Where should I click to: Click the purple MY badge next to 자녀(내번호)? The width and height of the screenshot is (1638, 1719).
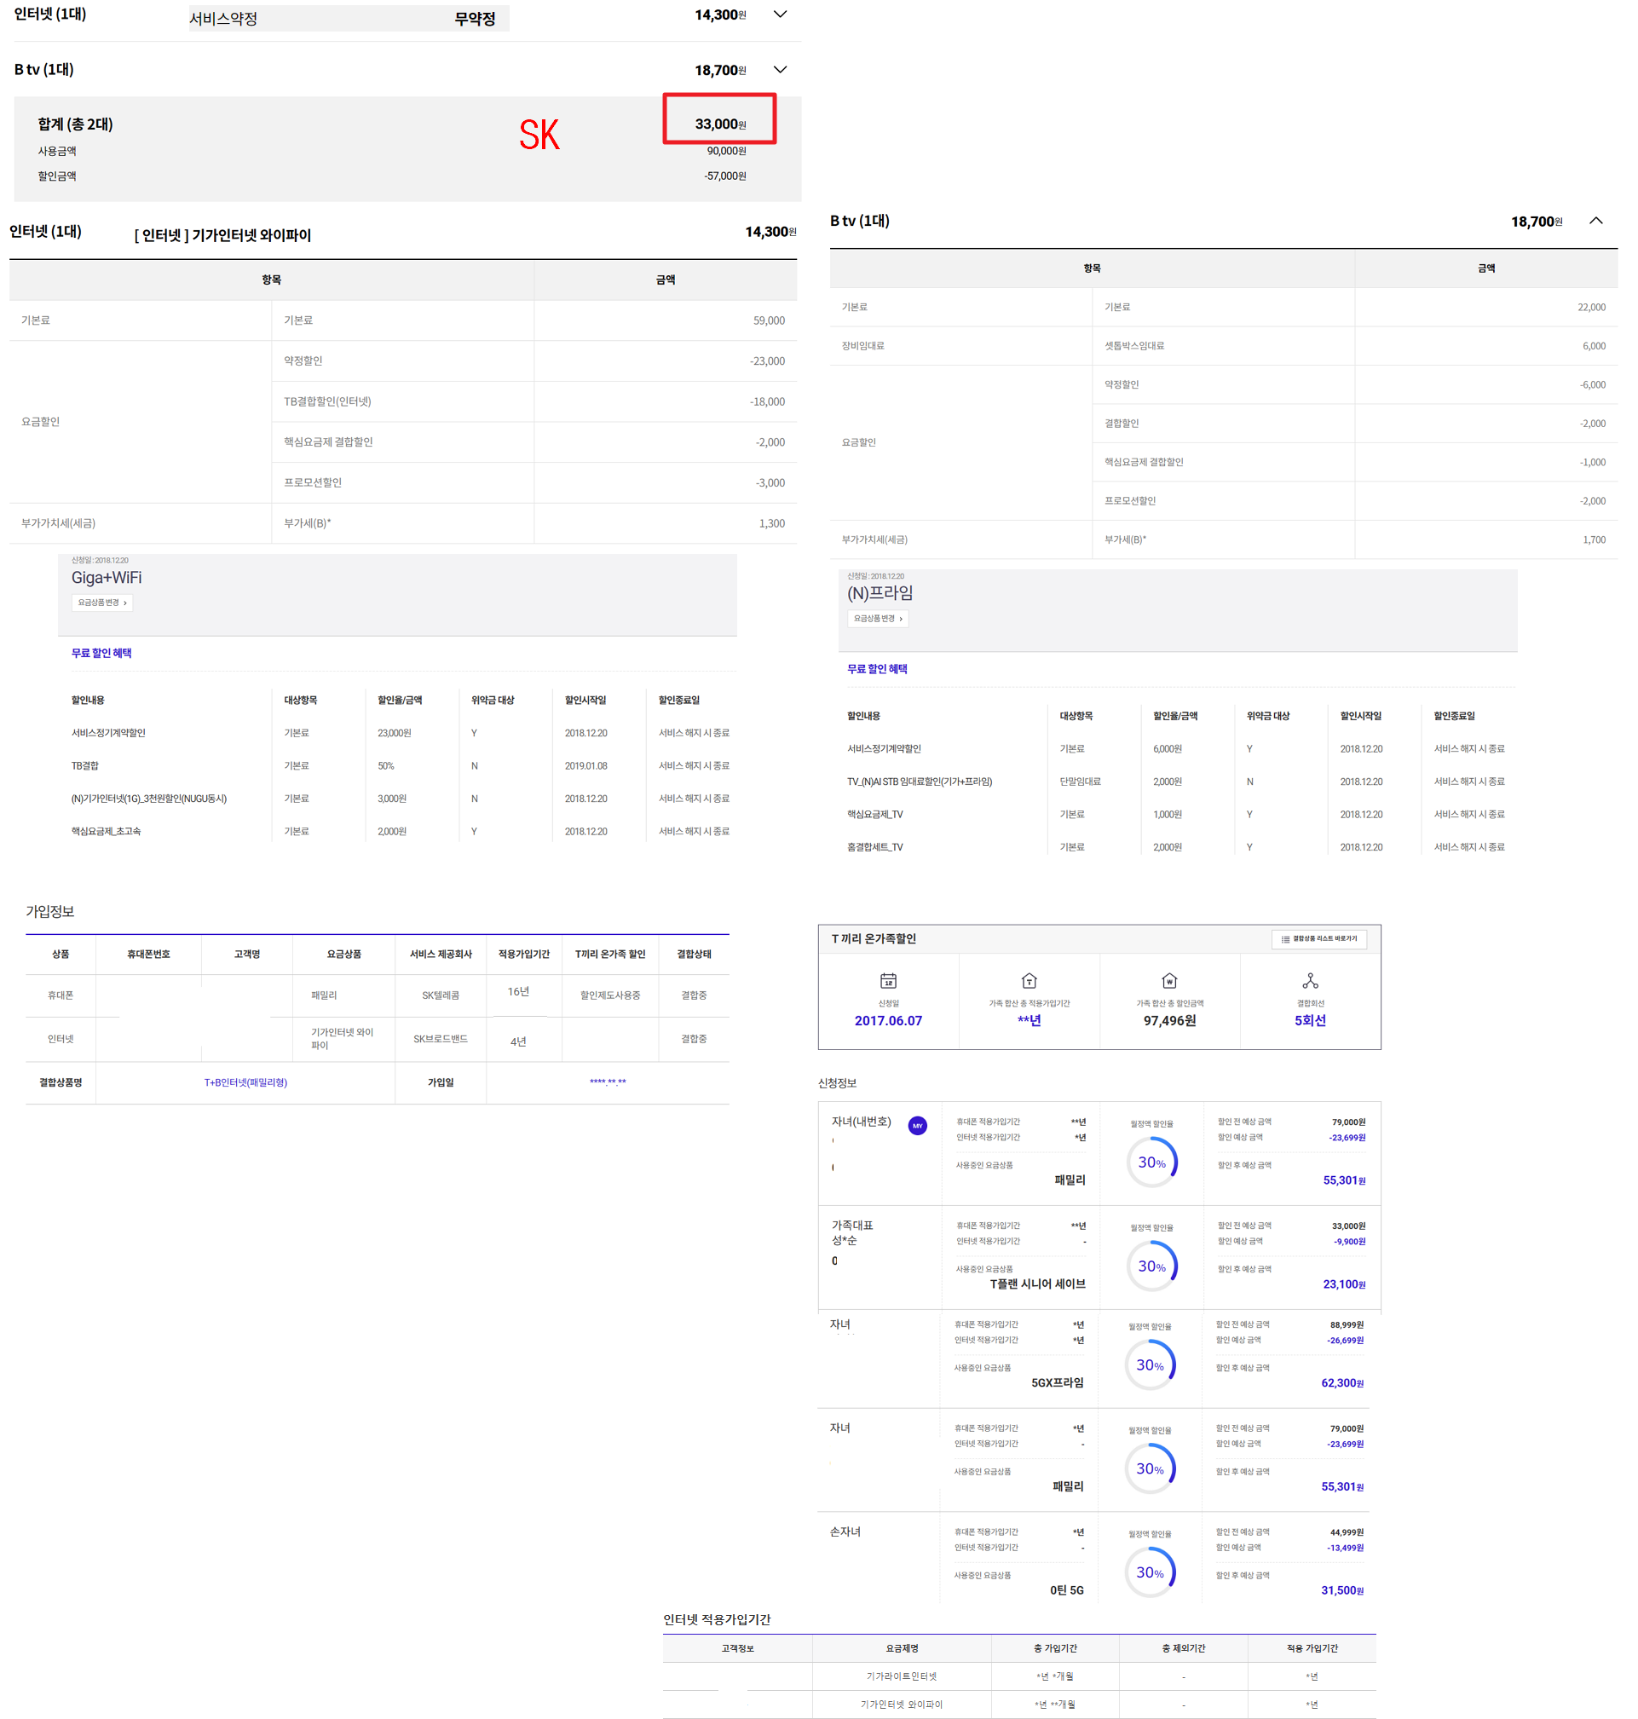[x=917, y=1125]
